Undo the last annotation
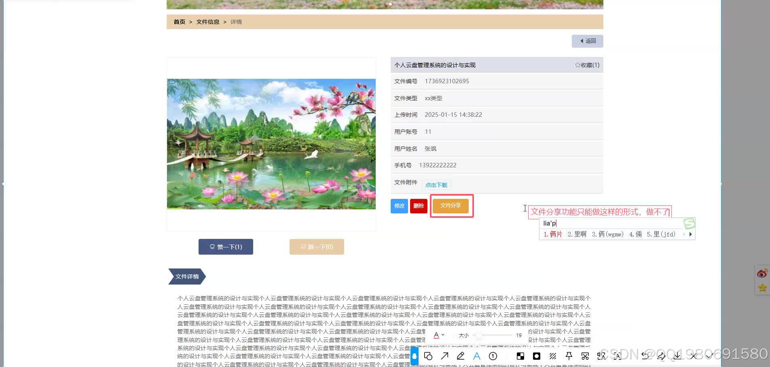 [645, 356]
